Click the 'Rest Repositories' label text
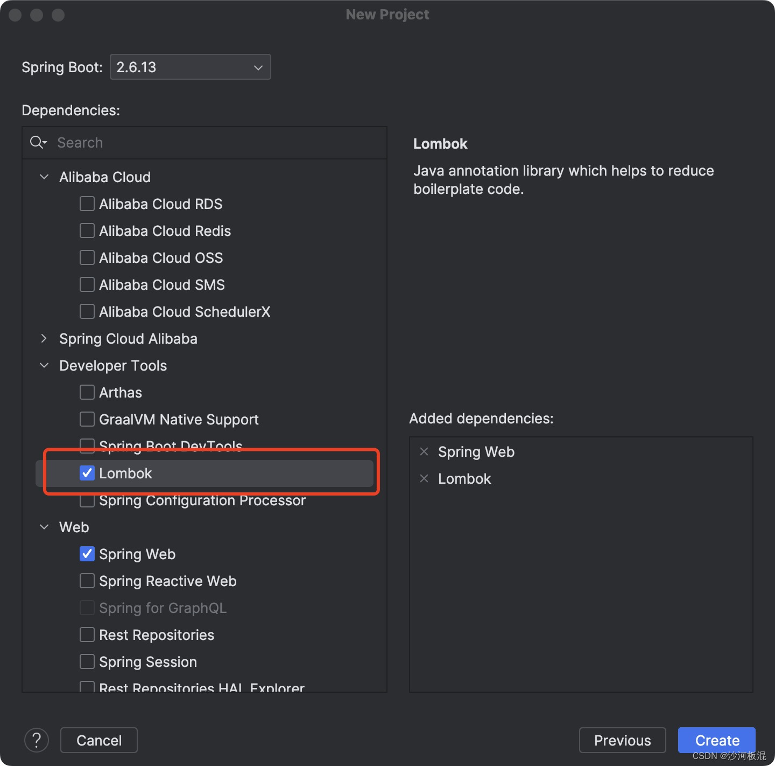This screenshot has height=766, width=775. pos(157,635)
